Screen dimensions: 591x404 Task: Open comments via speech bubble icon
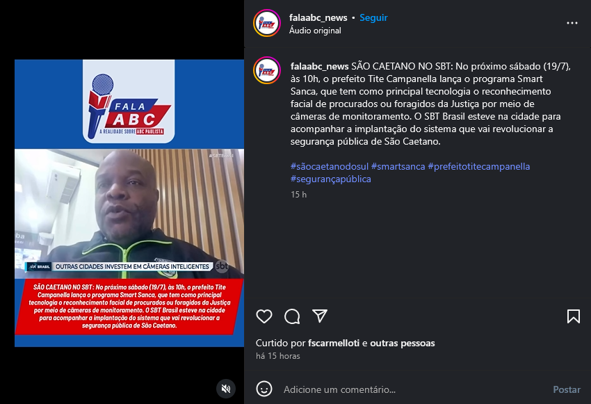292,316
